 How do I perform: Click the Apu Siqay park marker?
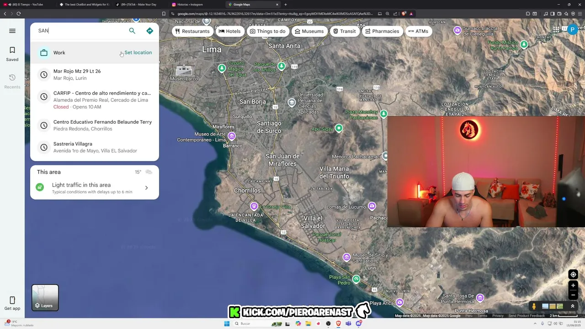coord(339,128)
